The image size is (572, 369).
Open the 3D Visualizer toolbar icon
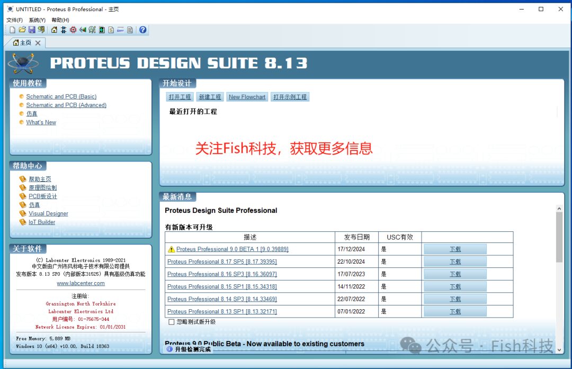[83, 30]
